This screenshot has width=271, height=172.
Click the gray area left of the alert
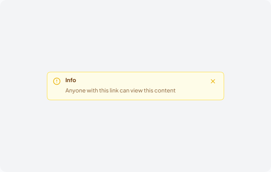point(24,86)
